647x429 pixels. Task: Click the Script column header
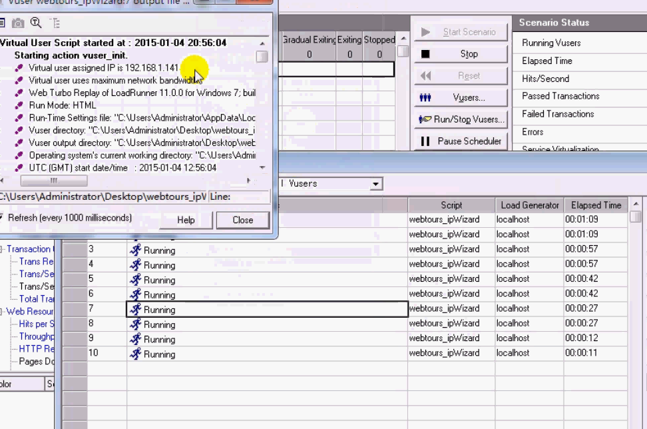(451, 205)
